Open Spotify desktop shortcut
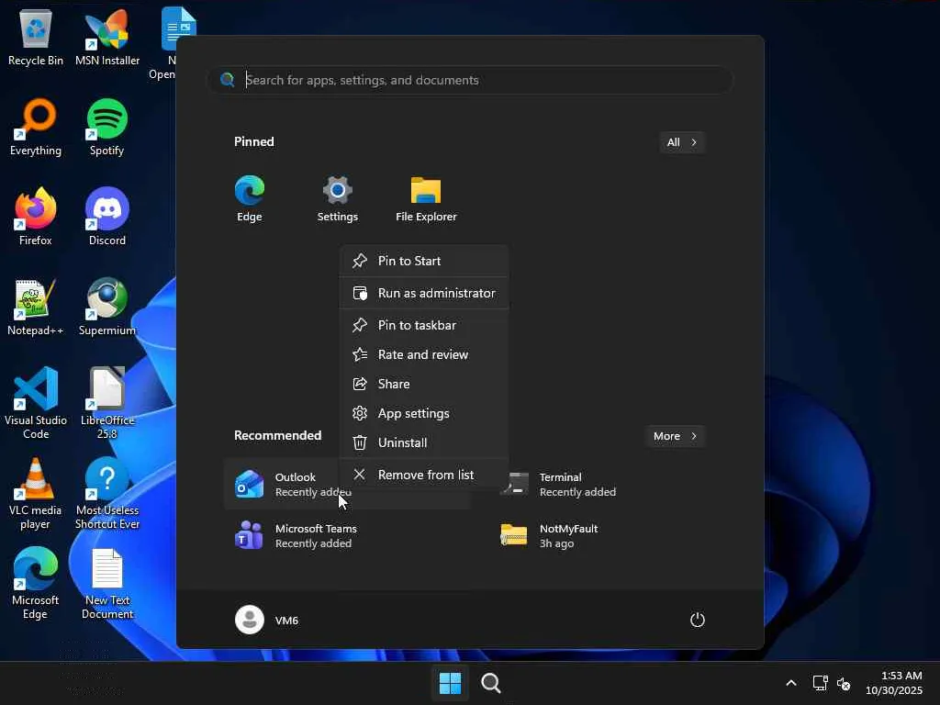The width and height of the screenshot is (940, 705). click(x=107, y=128)
